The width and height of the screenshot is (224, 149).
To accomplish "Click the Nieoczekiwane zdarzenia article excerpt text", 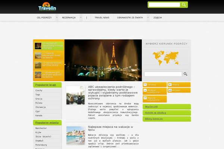I will [x=113, y=111].
